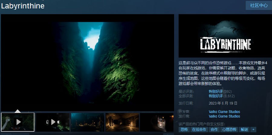This screenshot has width=272, height=135.
Task: Select the dark device screenshot thumbnail
Action: (x=157, y=122)
